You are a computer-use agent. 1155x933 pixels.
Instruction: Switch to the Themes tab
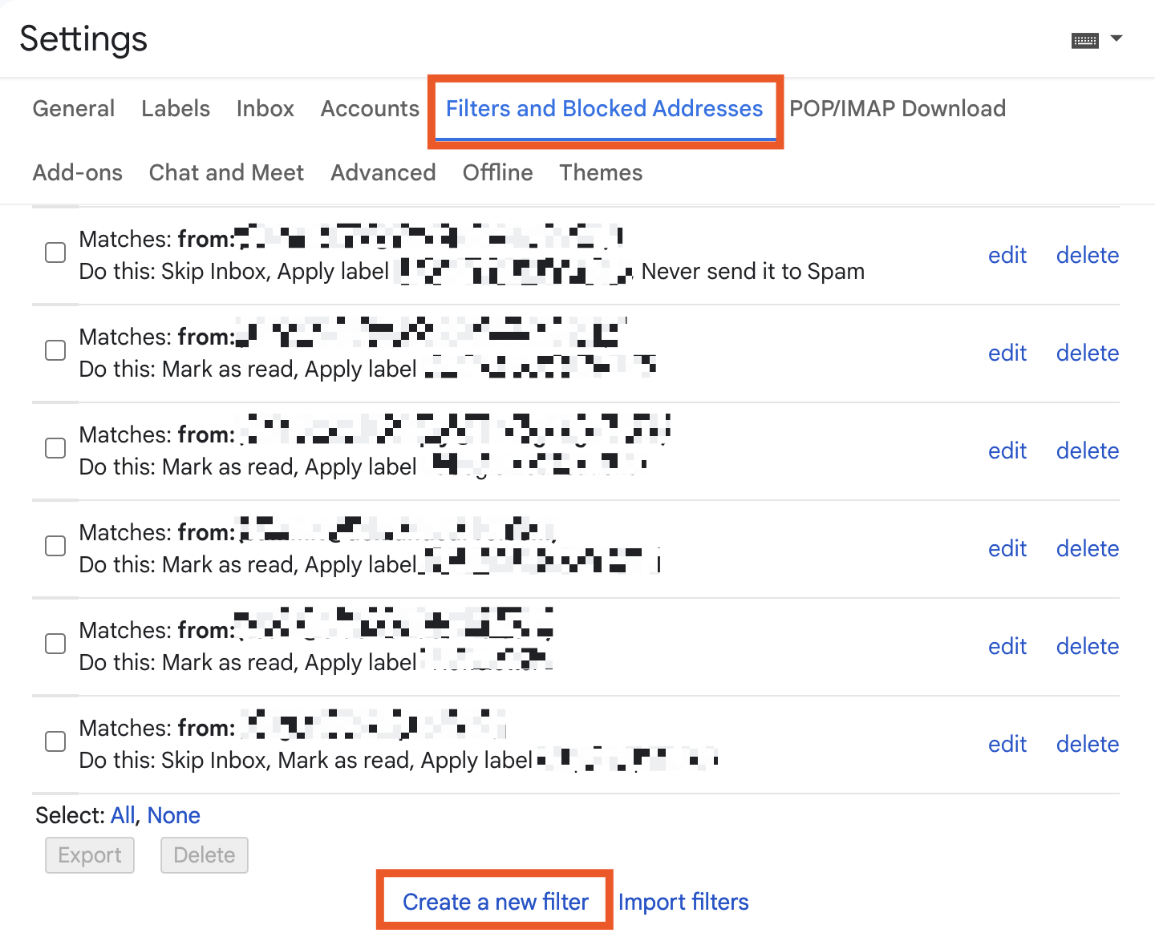[601, 172]
